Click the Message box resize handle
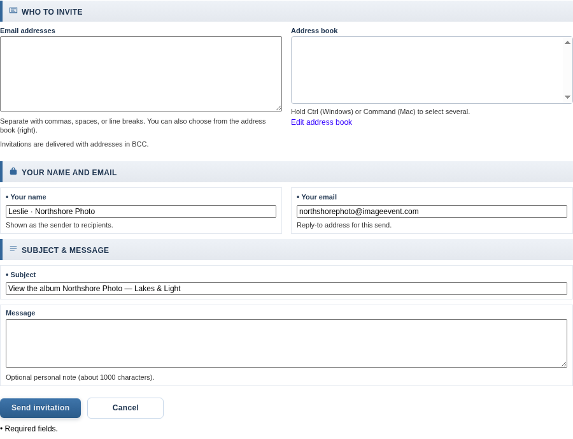The width and height of the screenshot is (573, 439). click(x=564, y=364)
